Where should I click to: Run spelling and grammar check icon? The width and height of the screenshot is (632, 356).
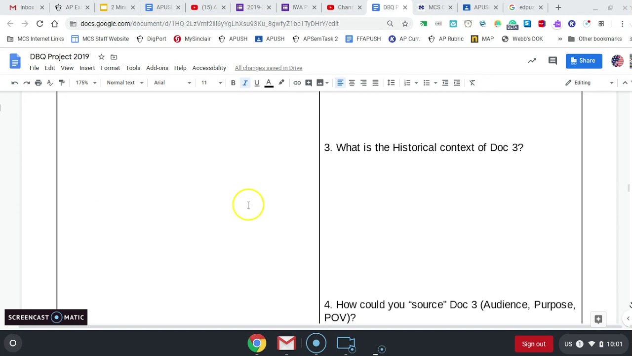(x=50, y=83)
